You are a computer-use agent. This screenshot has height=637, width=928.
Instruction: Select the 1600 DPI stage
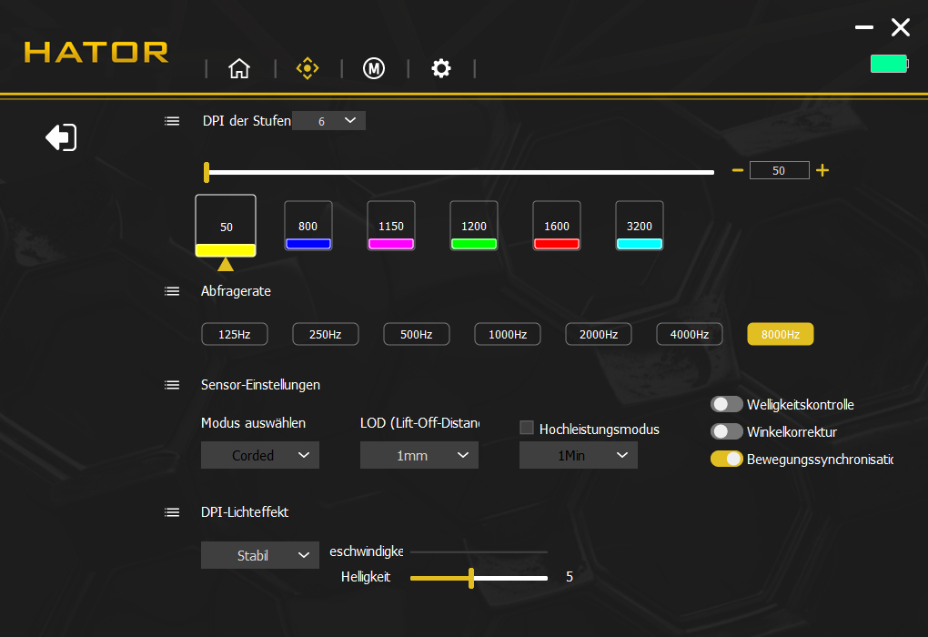(556, 226)
